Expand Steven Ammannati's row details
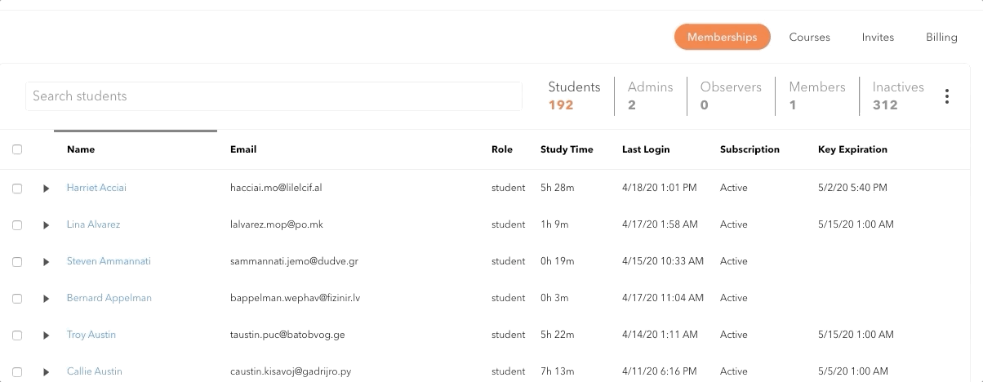The height and width of the screenshot is (382, 983). (x=47, y=262)
